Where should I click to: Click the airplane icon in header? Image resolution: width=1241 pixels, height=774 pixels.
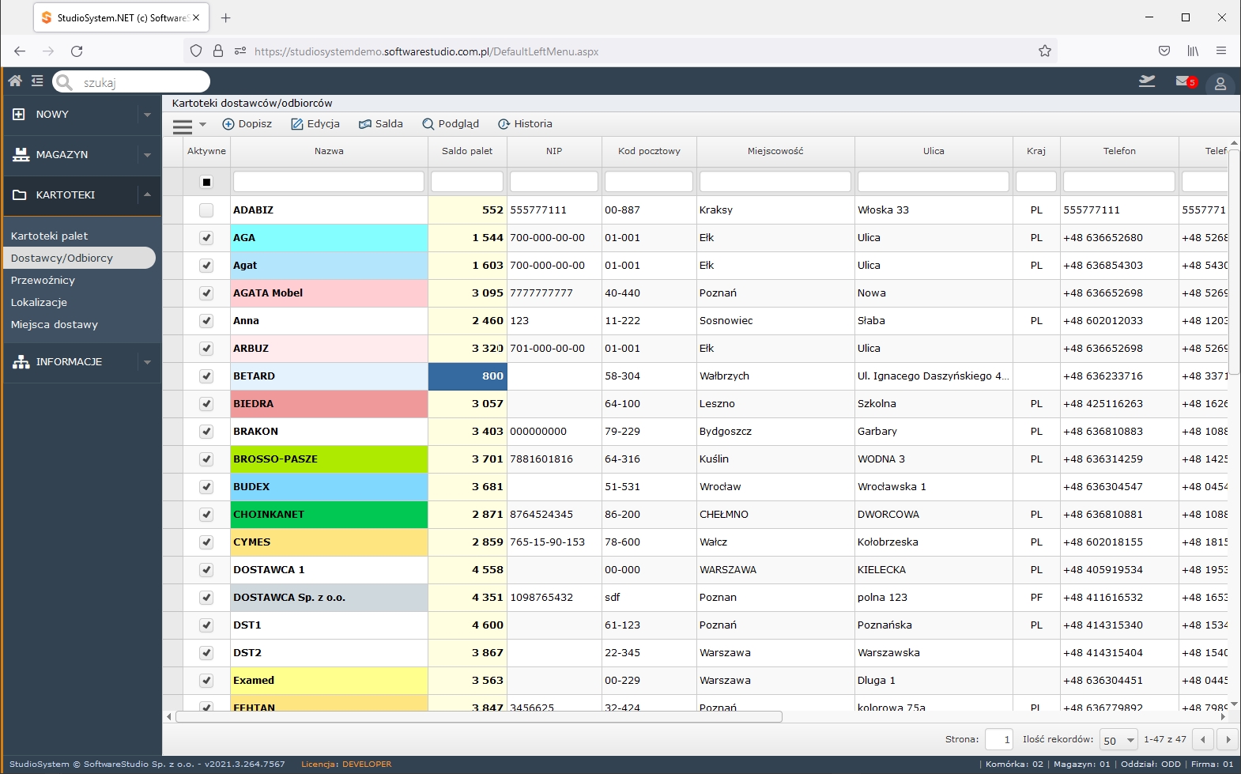pos(1146,81)
